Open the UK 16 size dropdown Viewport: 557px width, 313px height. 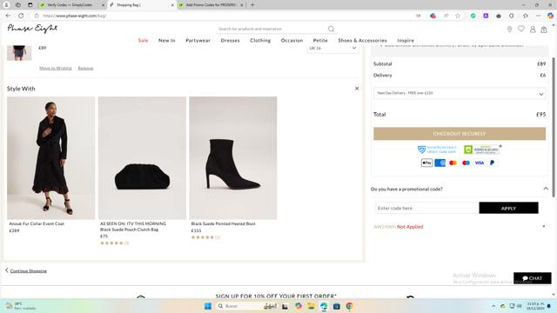(332, 49)
